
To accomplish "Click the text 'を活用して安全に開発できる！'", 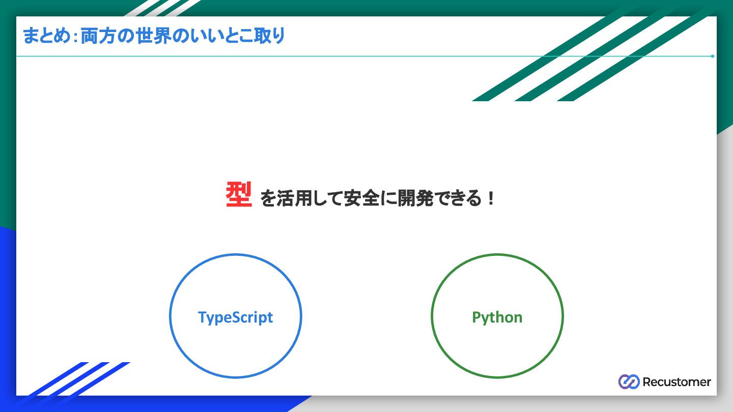I will click(x=378, y=198).
